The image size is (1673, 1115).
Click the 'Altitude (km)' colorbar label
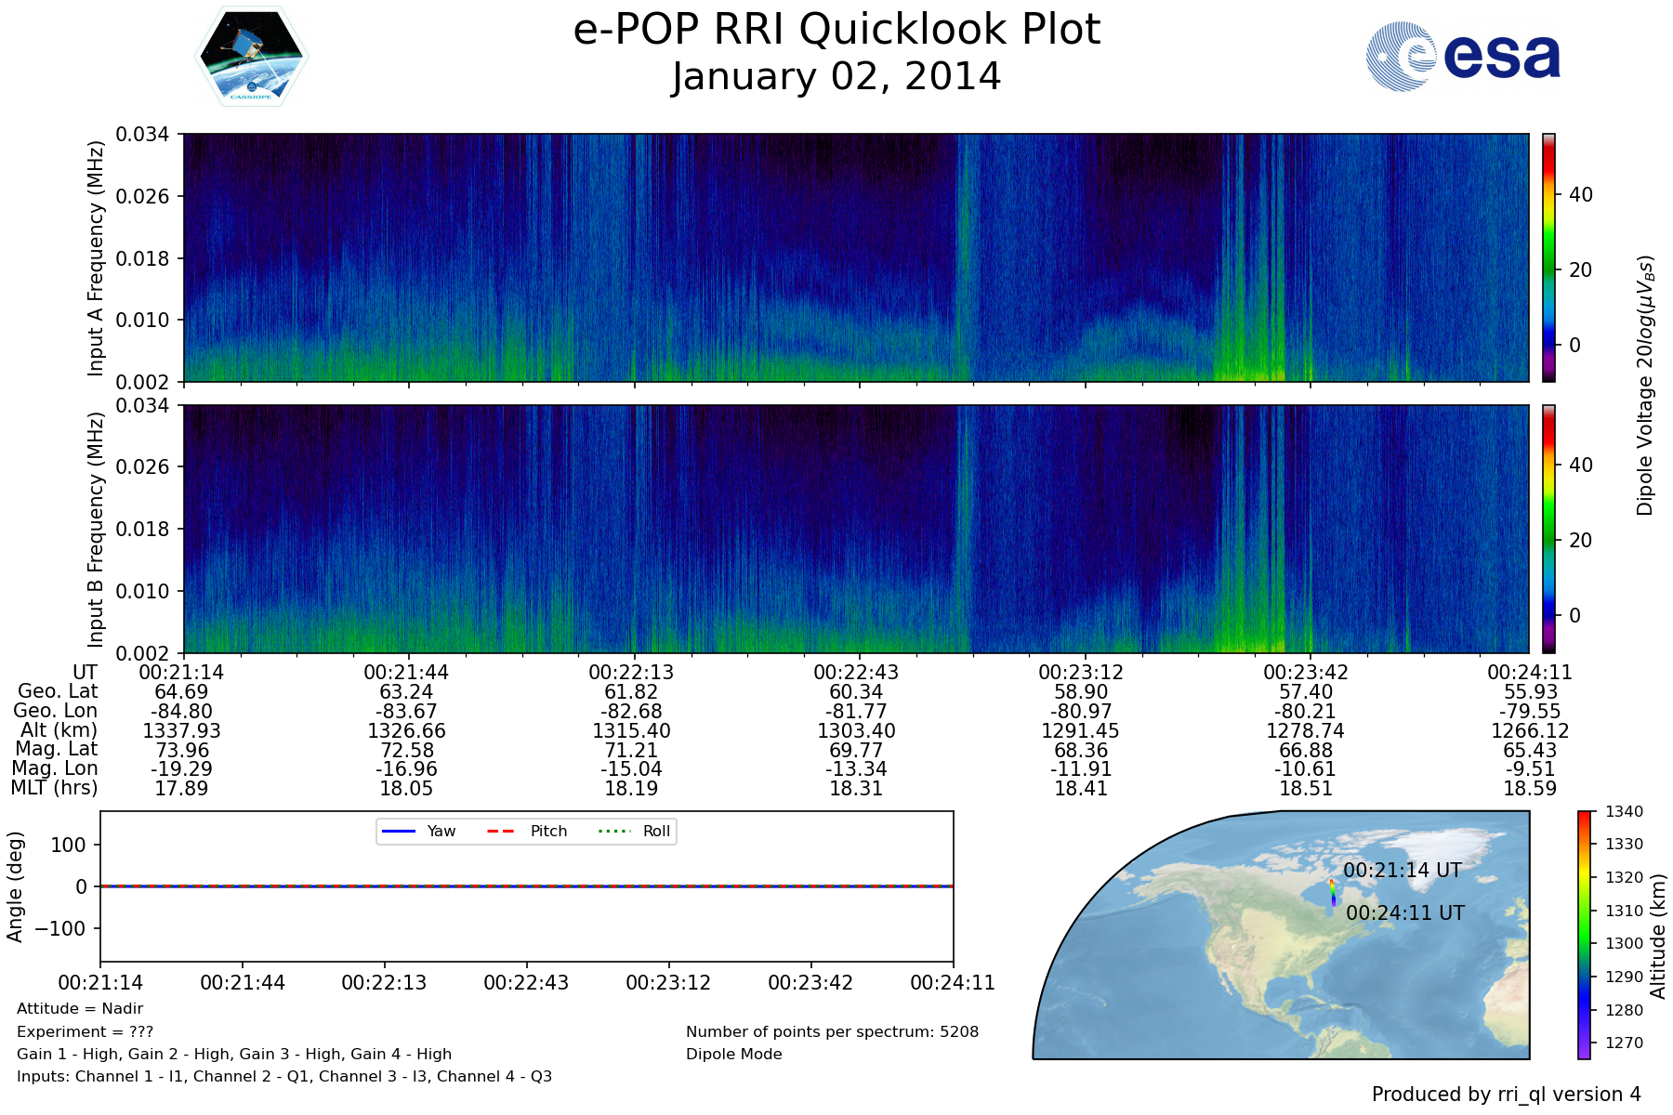point(1658,936)
